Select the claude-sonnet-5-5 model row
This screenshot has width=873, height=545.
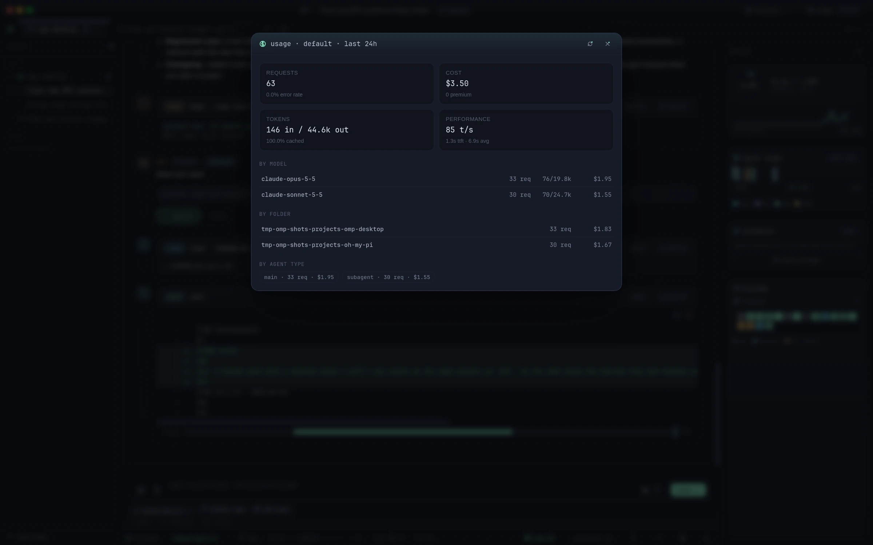coord(436,195)
